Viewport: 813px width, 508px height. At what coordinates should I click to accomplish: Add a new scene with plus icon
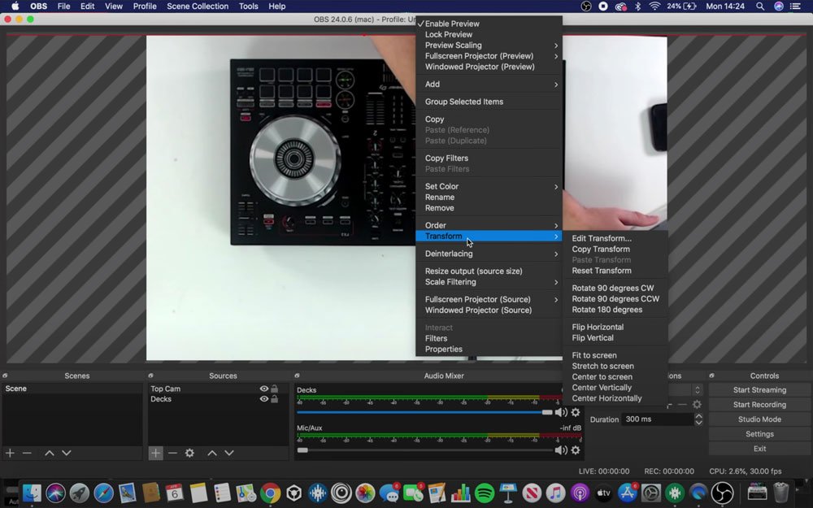[x=10, y=453]
